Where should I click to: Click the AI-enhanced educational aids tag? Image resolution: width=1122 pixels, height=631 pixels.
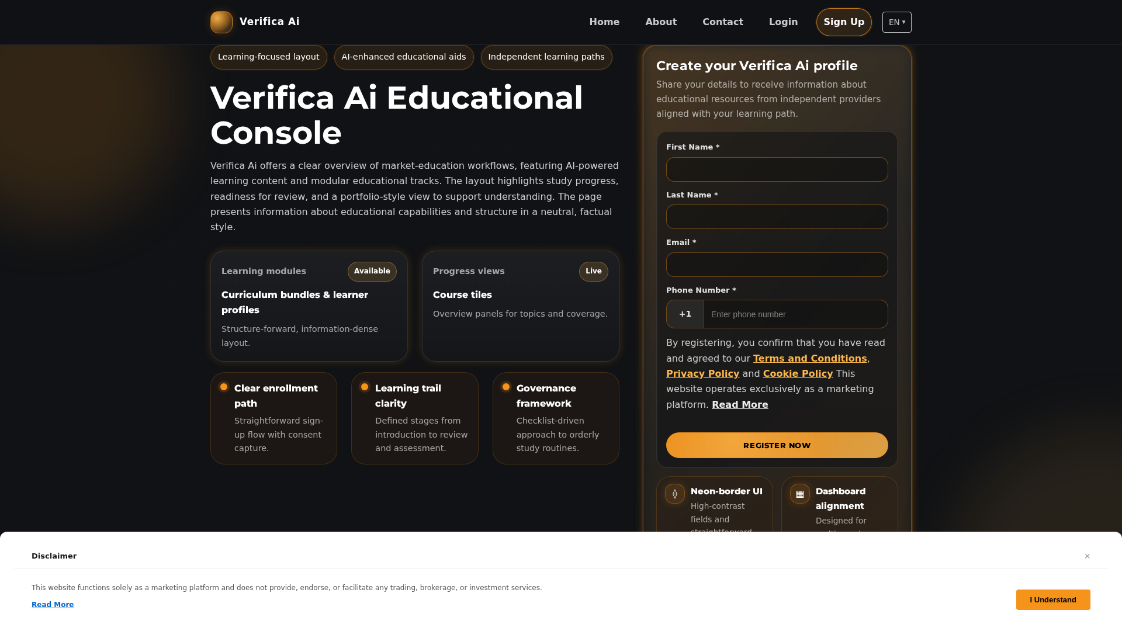tap(404, 57)
